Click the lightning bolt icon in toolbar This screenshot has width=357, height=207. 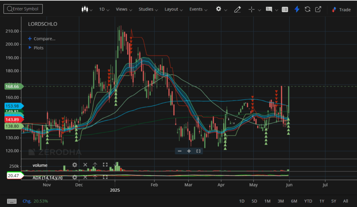pyautogui.click(x=297, y=9)
